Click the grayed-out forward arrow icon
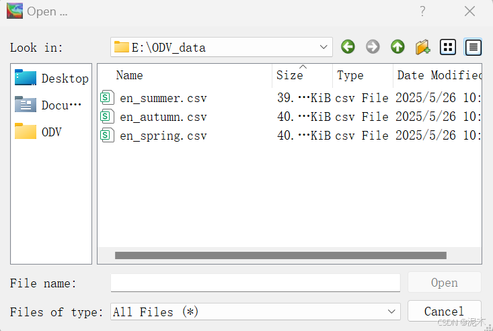 tap(373, 47)
